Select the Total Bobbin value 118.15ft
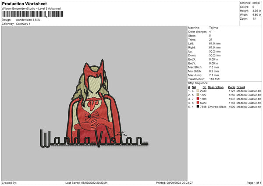Image resolution: width=263 pixels, height=186 pixels. pyautogui.click(x=216, y=79)
